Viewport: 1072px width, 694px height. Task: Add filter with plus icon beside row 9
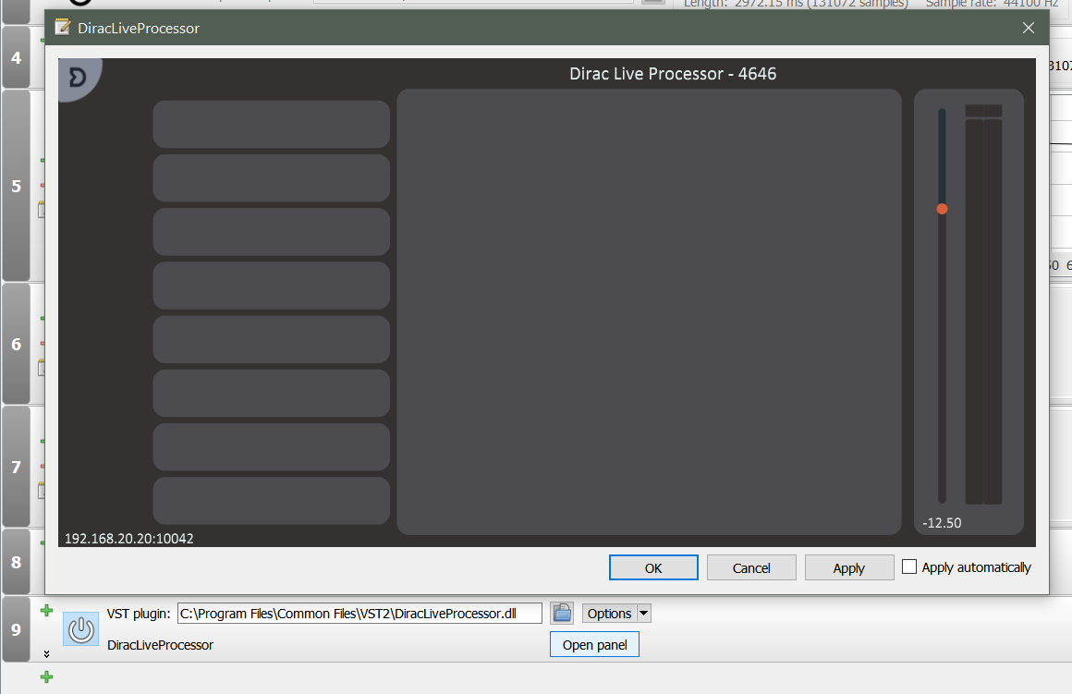coord(46,610)
